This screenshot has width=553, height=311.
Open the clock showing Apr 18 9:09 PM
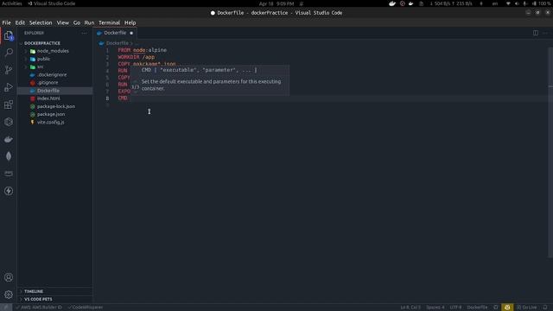tap(276, 3)
